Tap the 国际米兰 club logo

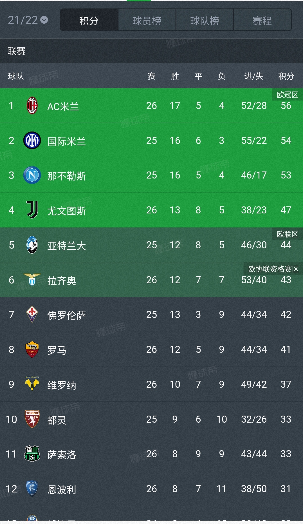coord(32,141)
